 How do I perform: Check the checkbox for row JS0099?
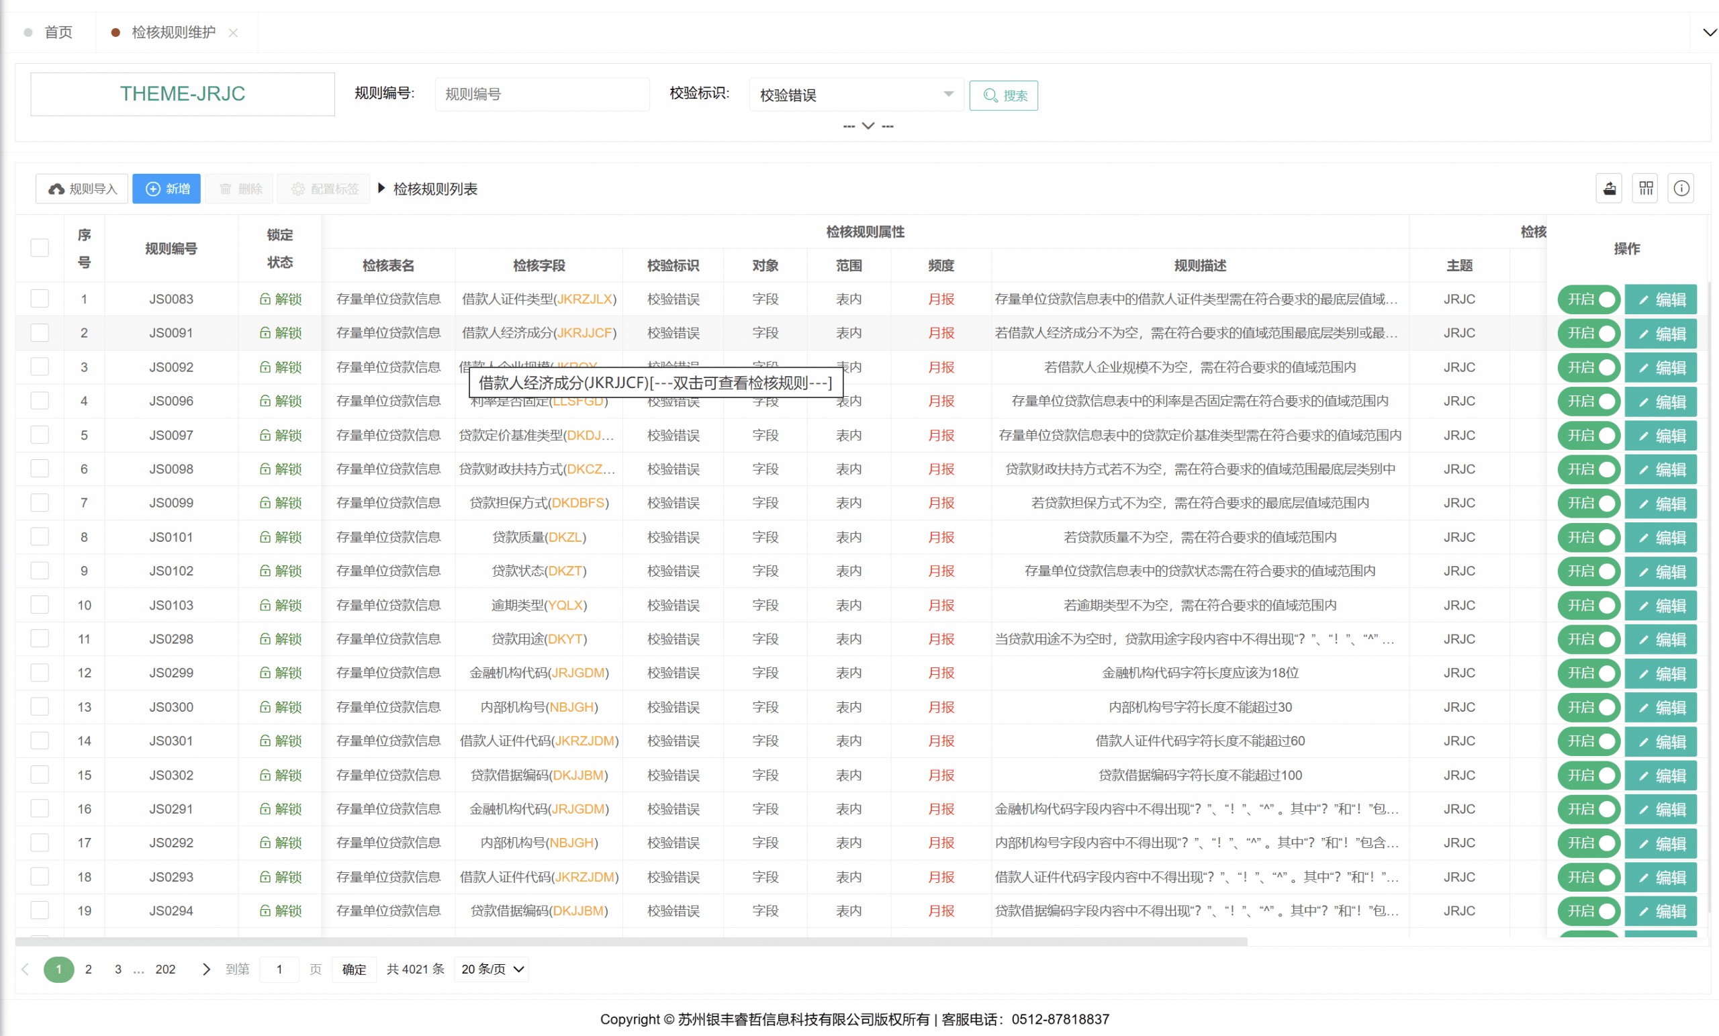(x=40, y=502)
